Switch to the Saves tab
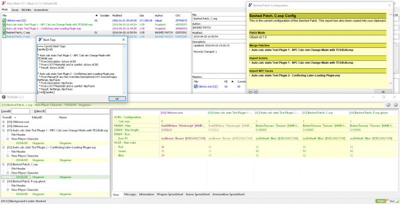Screen dimensions: 400x204 pos(15,10)
